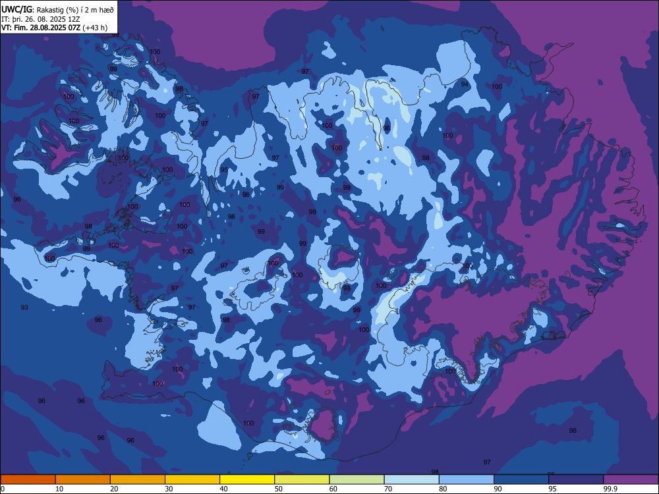
Task: Select the "90" tick label on the color scale
Action: pyautogui.click(x=498, y=489)
